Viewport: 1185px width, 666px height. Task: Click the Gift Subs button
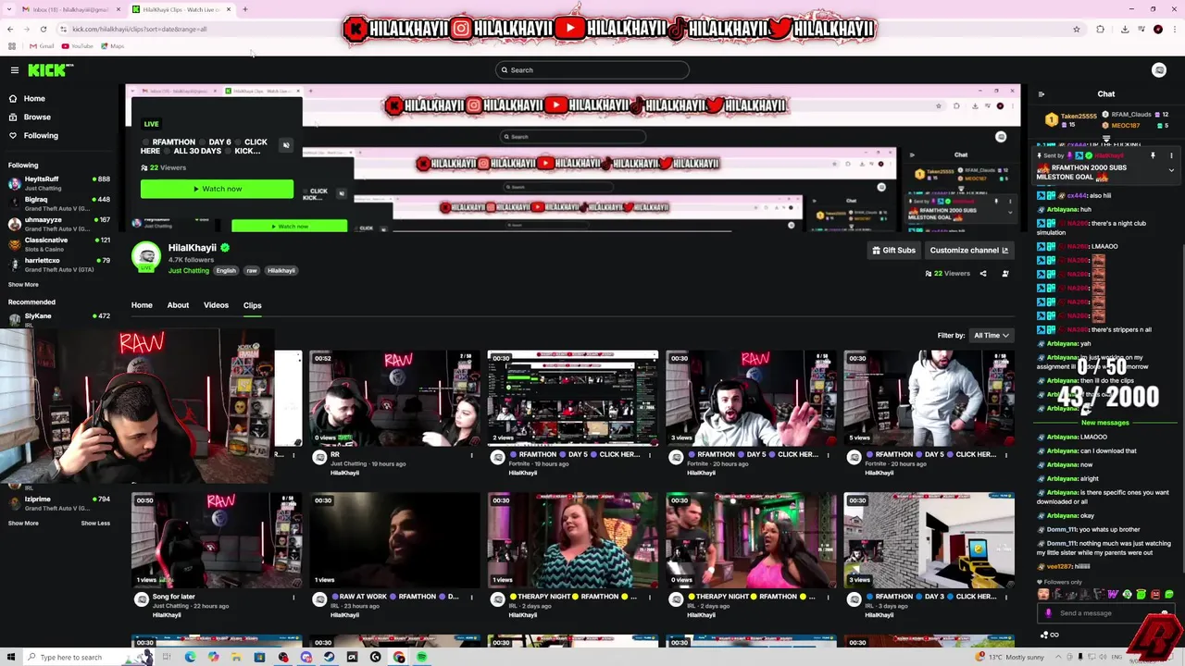pyautogui.click(x=894, y=251)
